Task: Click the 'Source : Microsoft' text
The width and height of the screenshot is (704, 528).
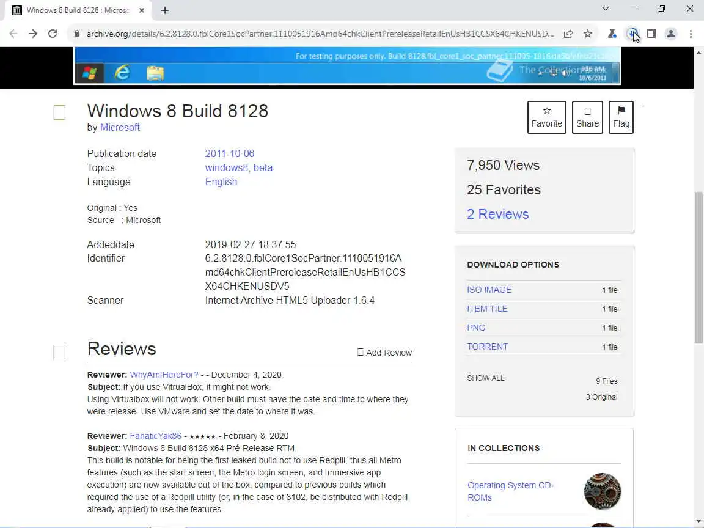Action: [124, 220]
